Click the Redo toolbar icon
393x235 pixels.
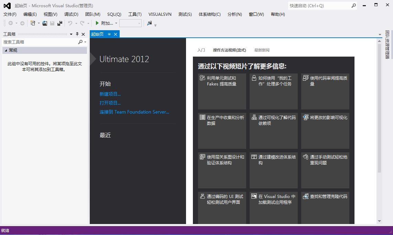click(82, 23)
